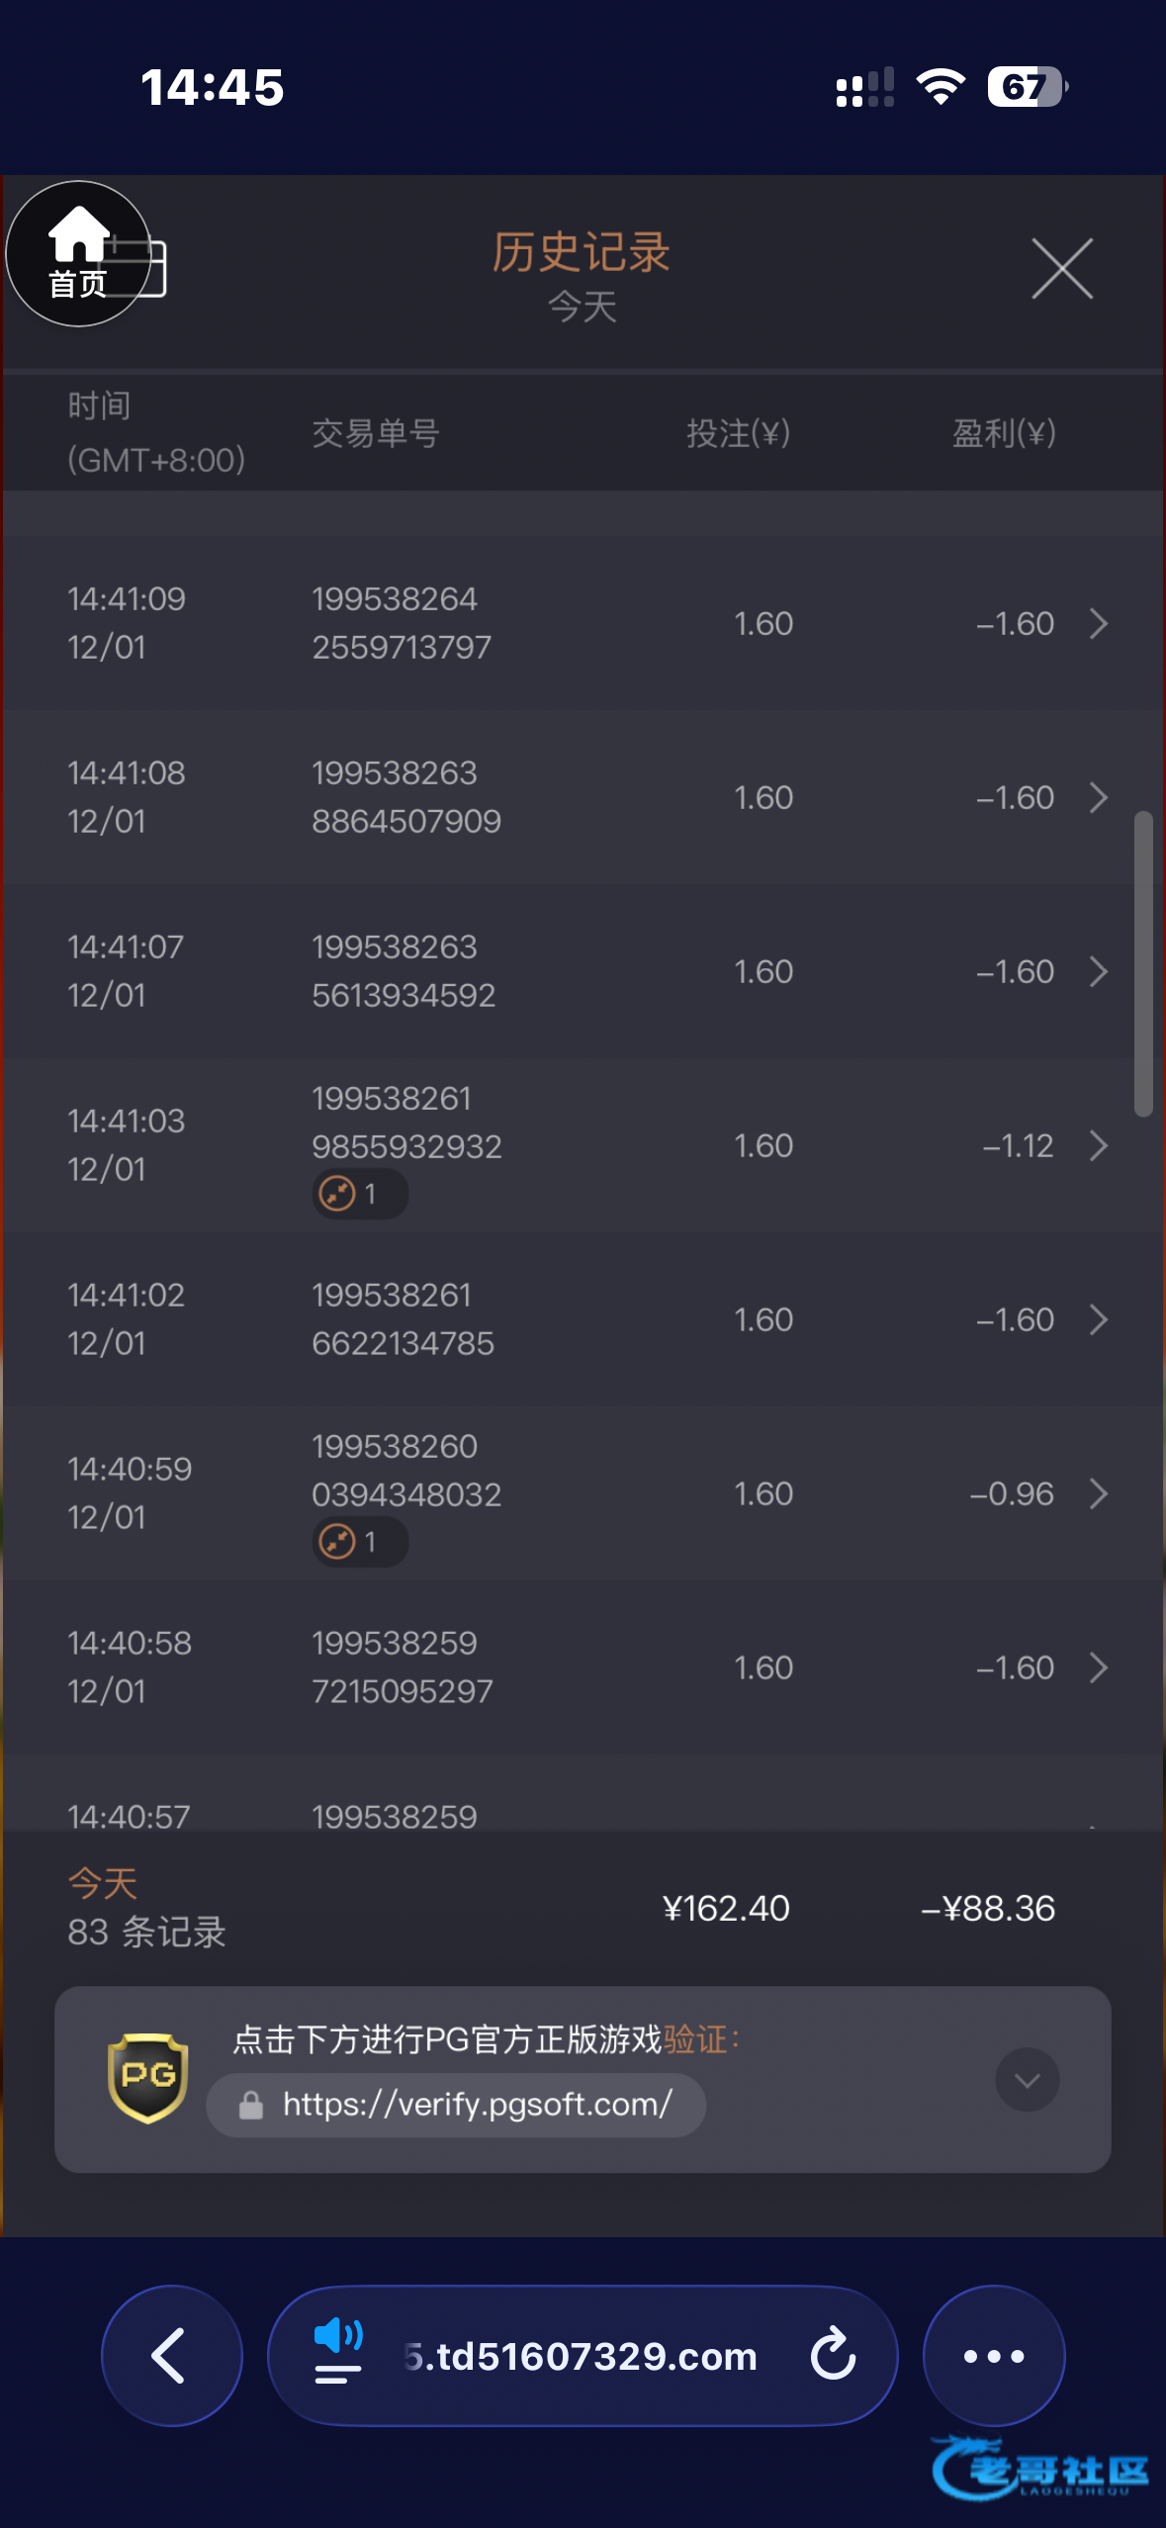Tap the 首页 home icon

coord(78,254)
